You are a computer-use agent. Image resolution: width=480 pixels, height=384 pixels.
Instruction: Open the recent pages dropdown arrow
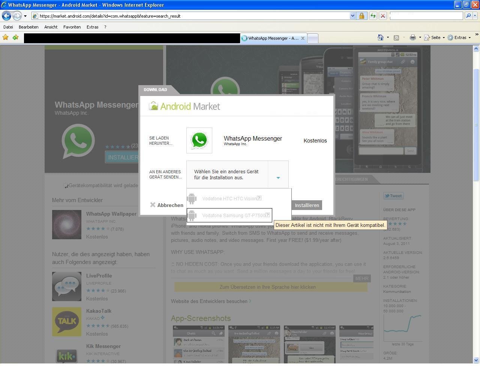[25, 16]
